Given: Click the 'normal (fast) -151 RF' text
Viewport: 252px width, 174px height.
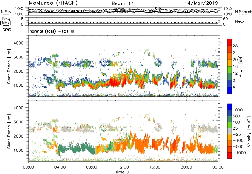Looking at the screenshot, I should click(52, 31).
